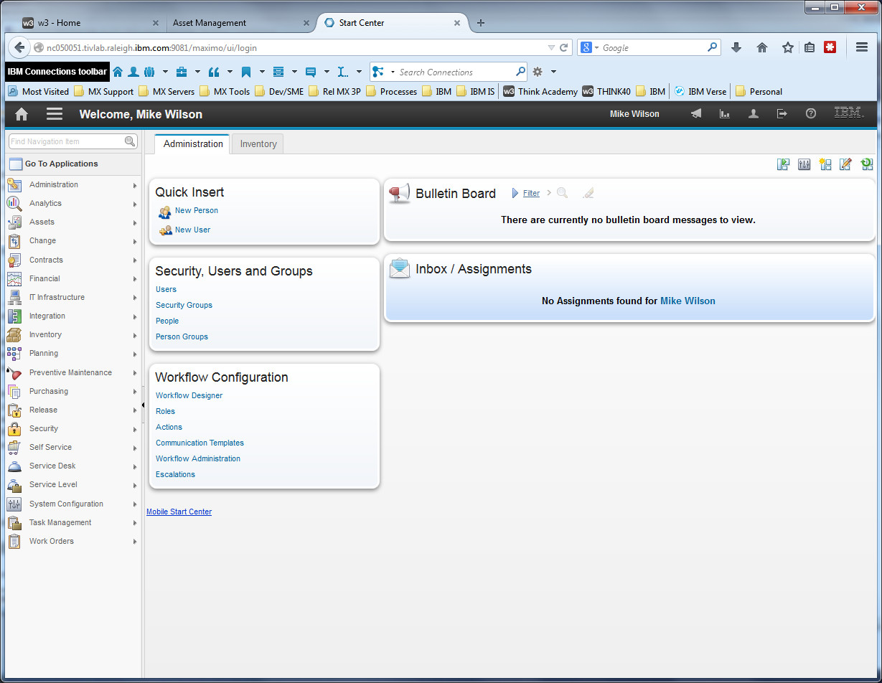Screen dimensions: 882x683
Task: Open the URL bar history dropdown arrow
Action: coord(551,48)
